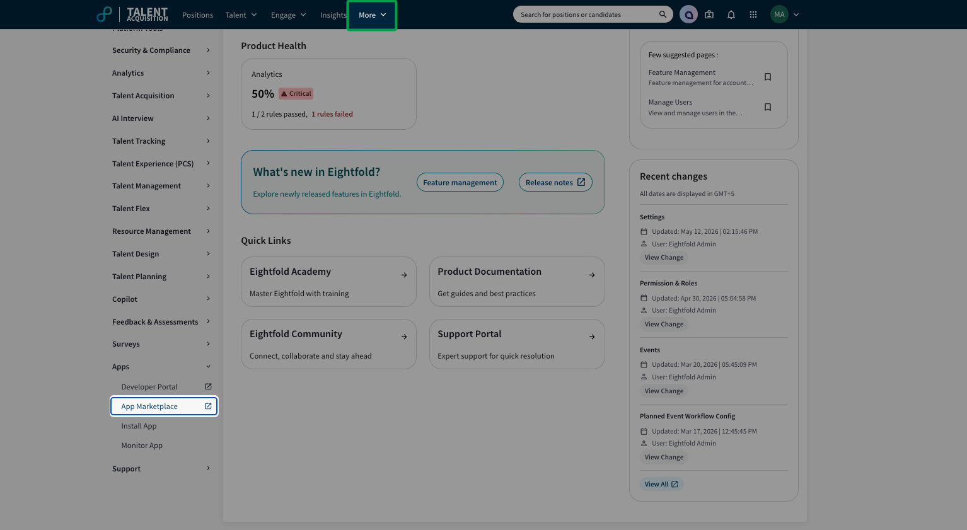Click the search magnifier icon
967x530 pixels.
663,14
